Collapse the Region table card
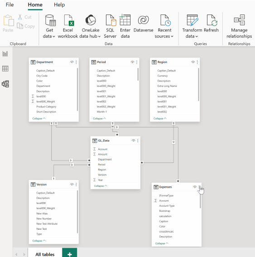The width and height of the screenshot is (255, 257). [160, 118]
